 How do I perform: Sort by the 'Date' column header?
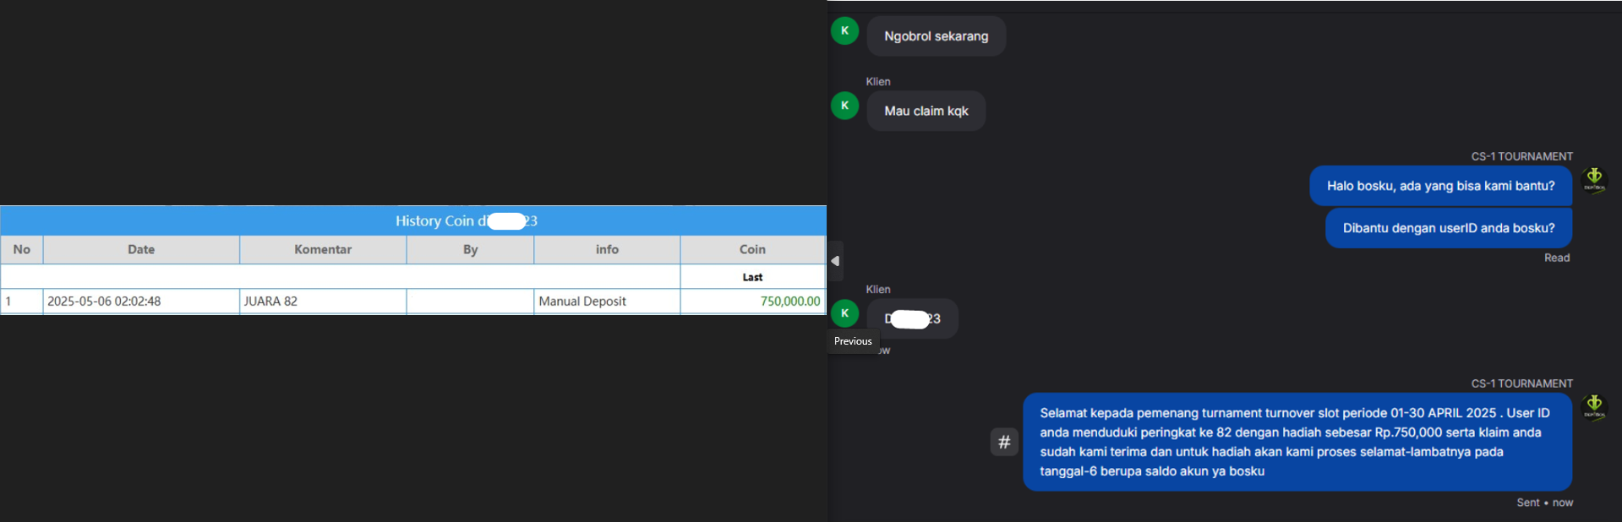coord(141,249)
